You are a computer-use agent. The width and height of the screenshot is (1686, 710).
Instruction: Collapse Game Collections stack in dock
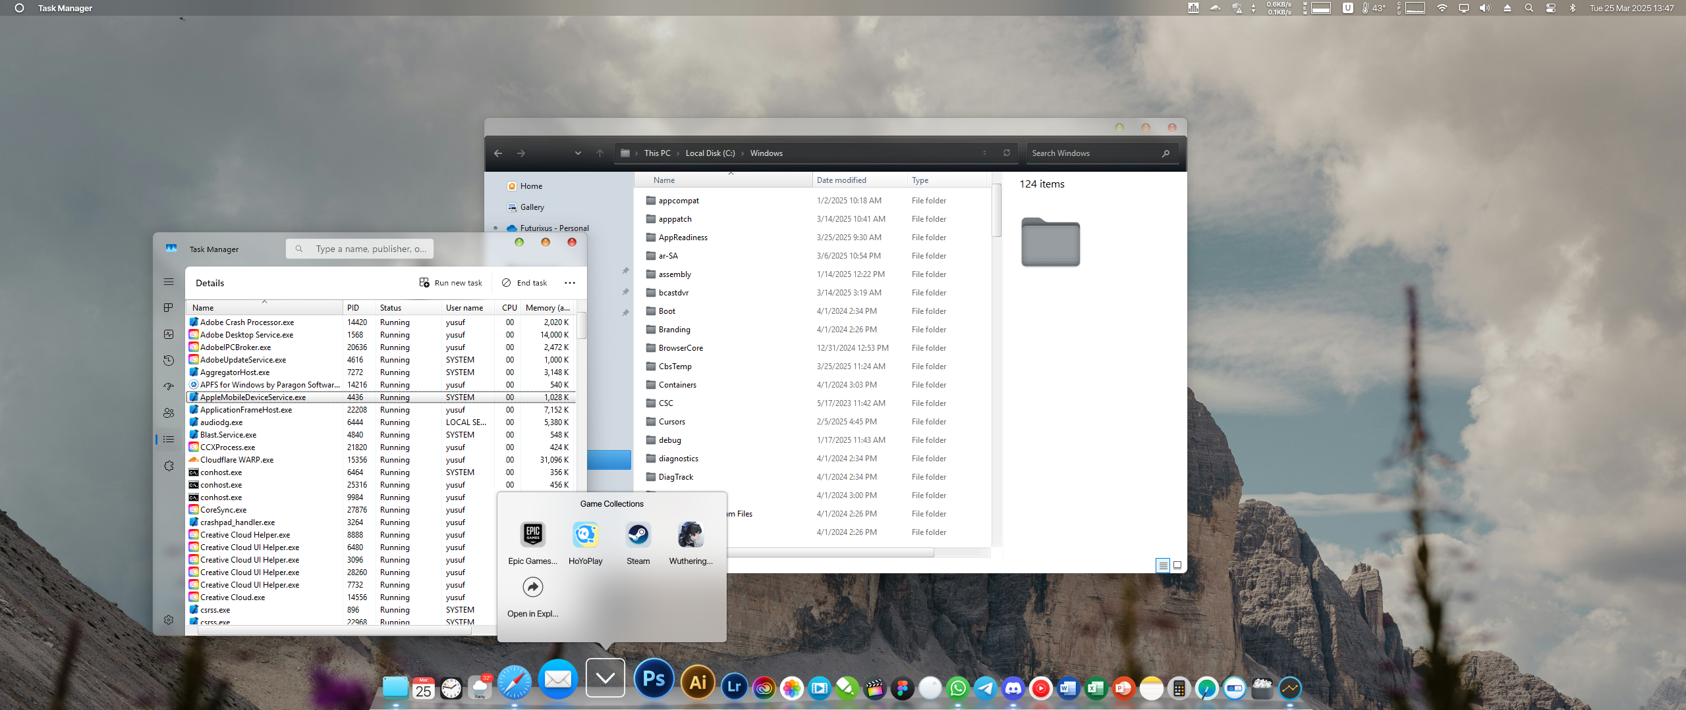pyautogui.click(x=605, y=678)
